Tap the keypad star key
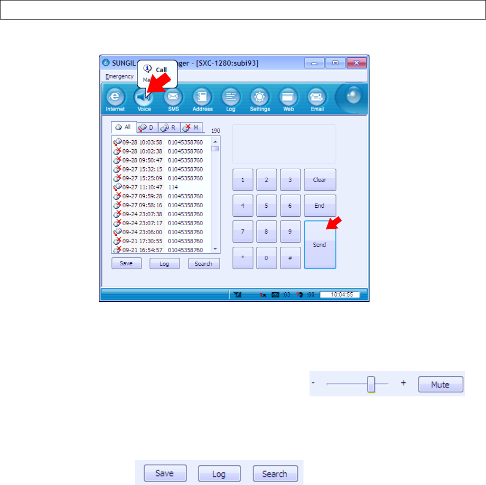The height and width of the screenshot is (485, 486). 242,258
